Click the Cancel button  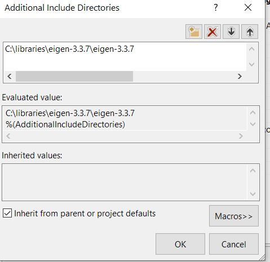[234, 244]
